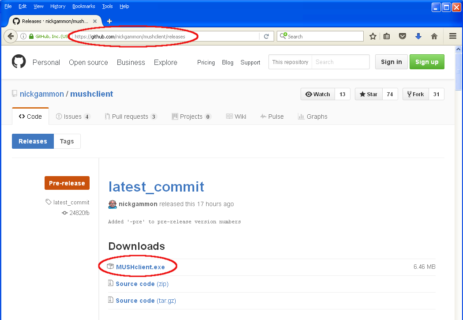The width and height of the screenshot is (463, 320).
Task: Open the downloads arrow icon
Action: [x=418, y=36]
